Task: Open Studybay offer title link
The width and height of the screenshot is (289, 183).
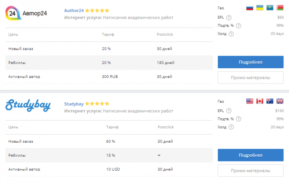Action: (x=74, y=104)
